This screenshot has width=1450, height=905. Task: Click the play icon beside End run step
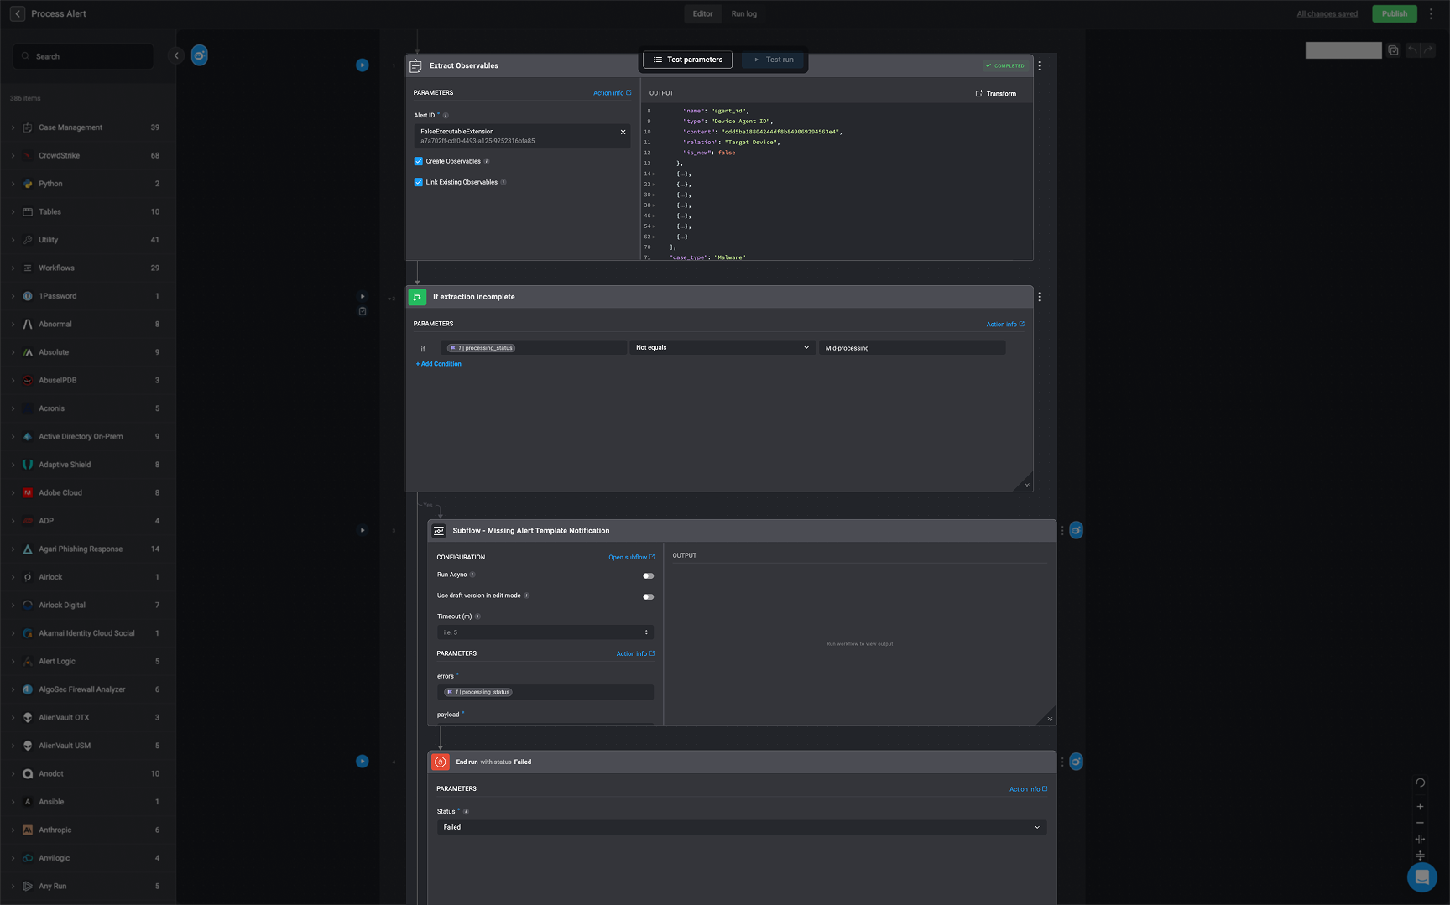pyautogui.click(x=362, y=762)
